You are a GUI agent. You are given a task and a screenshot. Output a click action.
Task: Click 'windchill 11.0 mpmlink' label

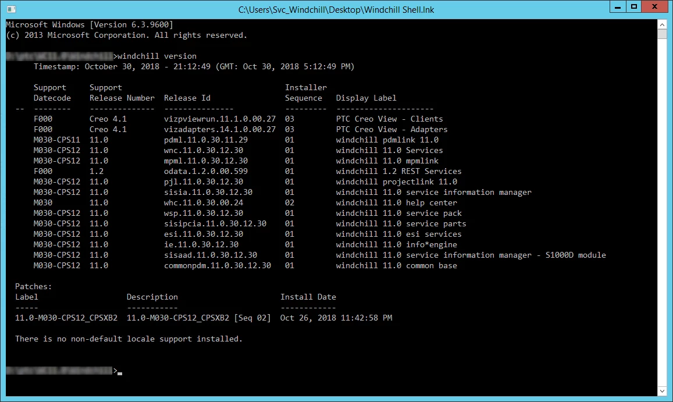[387, 161]
